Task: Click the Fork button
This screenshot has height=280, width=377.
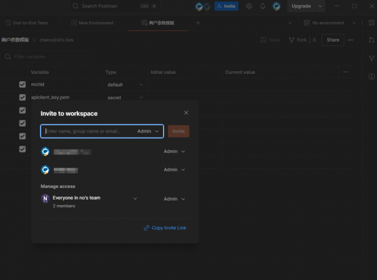Action: (298, 40)
